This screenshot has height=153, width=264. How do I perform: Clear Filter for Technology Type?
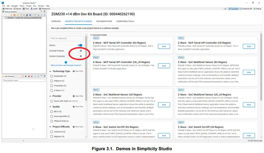click(x=78, y=71)
